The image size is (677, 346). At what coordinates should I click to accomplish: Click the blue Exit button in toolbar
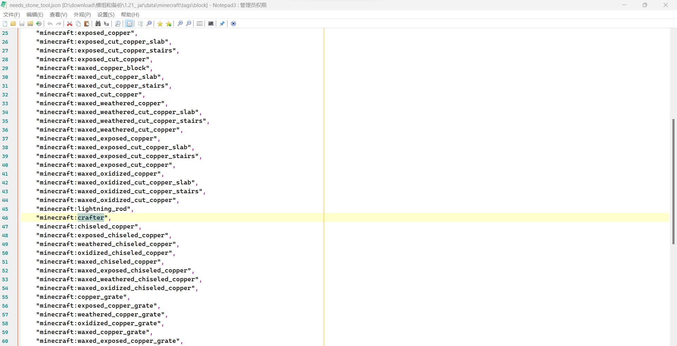pyautogui.click(x=233, y=24)
